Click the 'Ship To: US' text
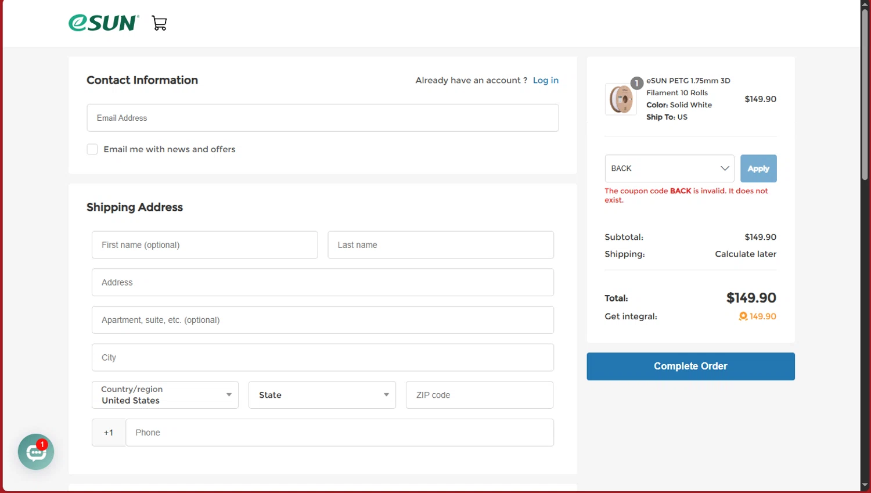871x493 pixels. 667,117
